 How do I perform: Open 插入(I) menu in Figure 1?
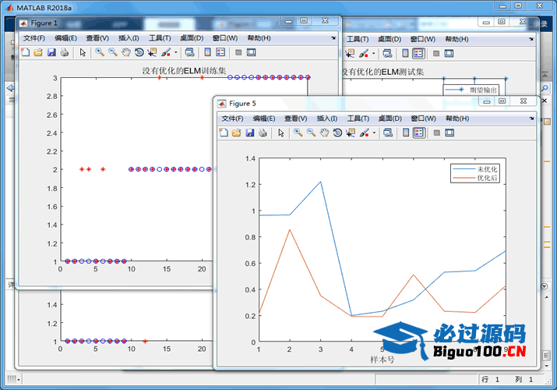point(129,38)
